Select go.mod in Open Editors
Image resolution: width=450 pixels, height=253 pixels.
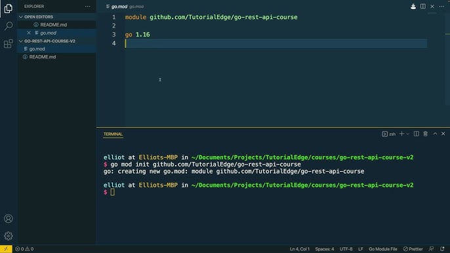pyautogui.click(x=48, y=33)
